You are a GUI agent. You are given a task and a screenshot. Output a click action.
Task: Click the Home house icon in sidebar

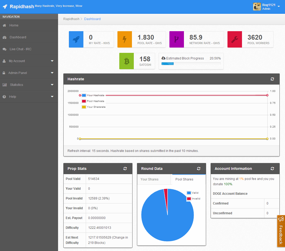click(x=4, y=25)
